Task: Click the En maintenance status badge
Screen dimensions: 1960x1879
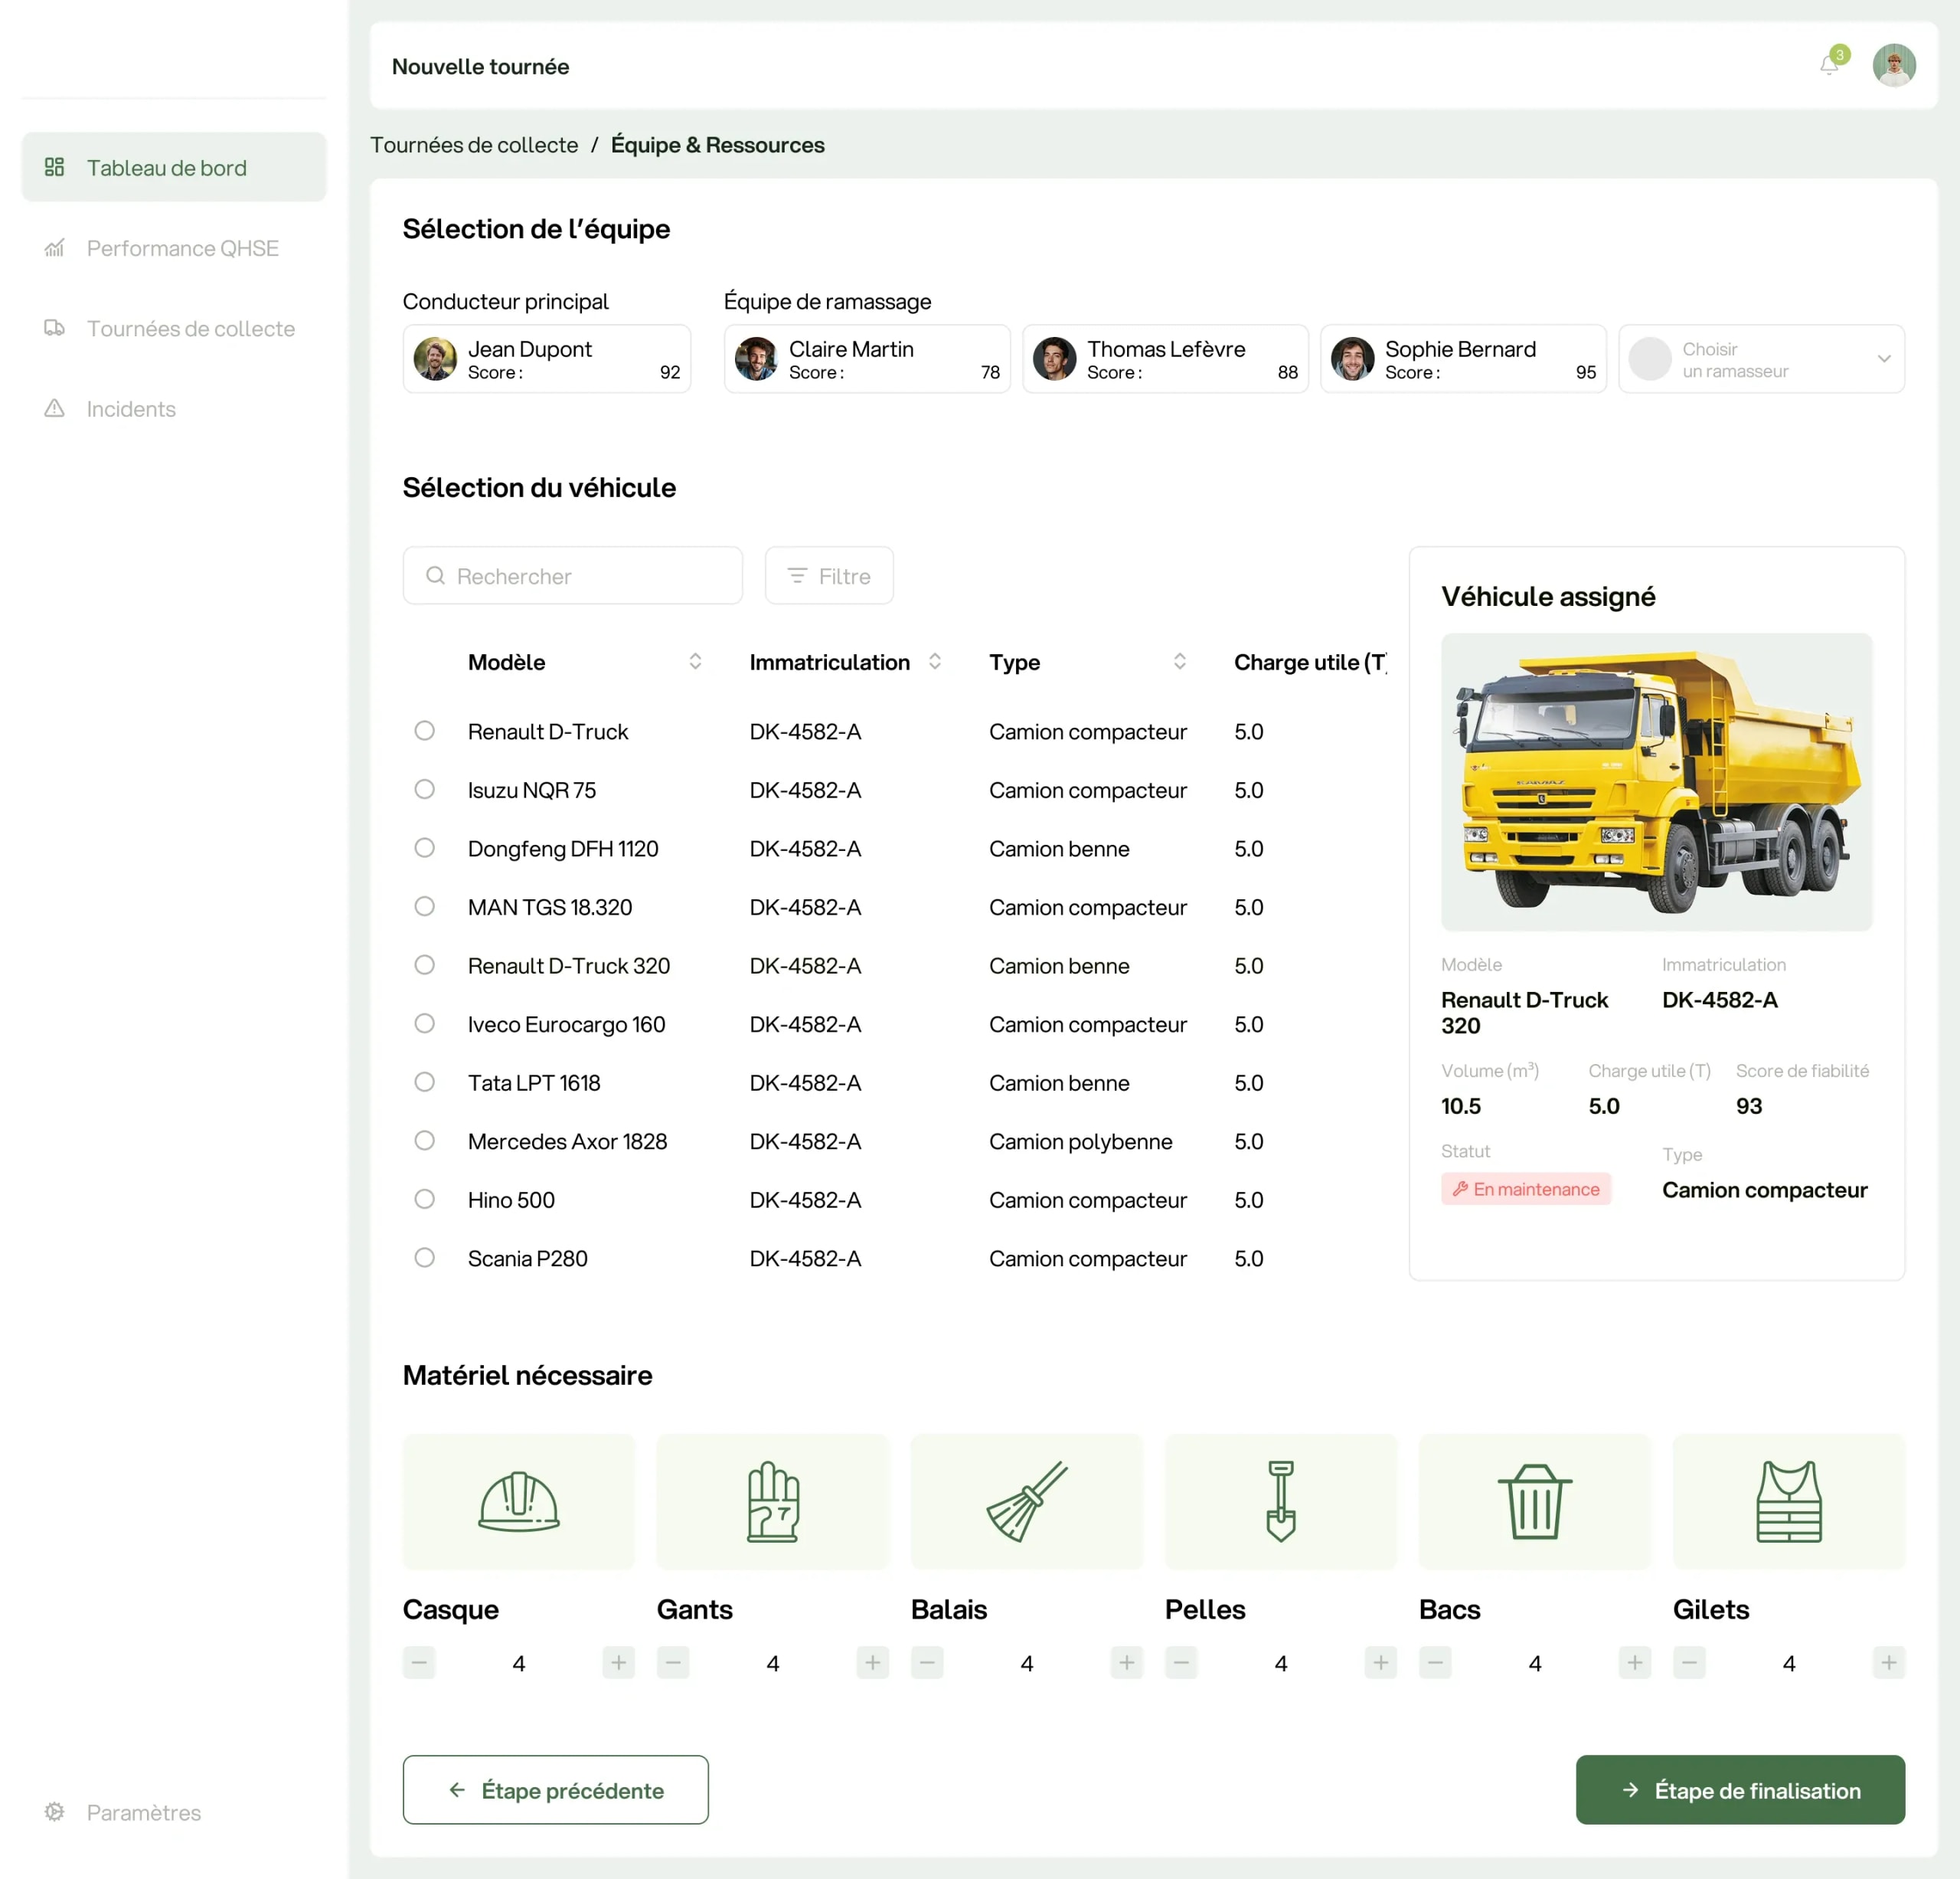Action: (x=1525, y=1189)
